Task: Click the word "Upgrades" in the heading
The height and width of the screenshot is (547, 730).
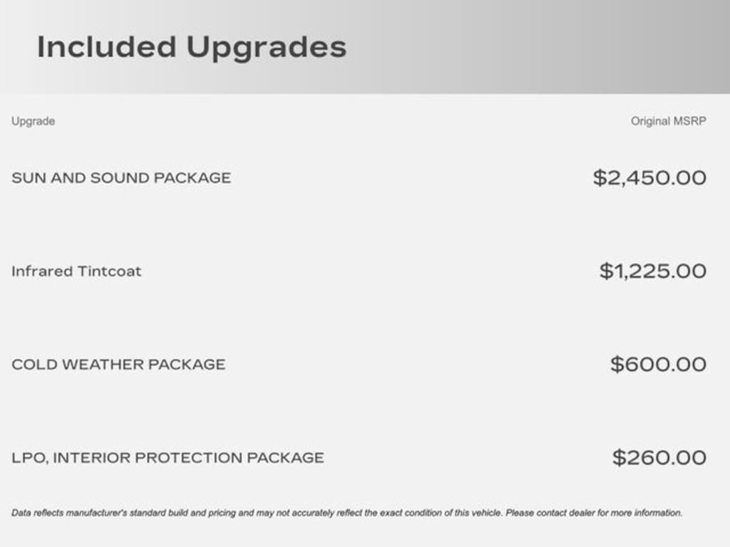Action: tap(266, 48)
